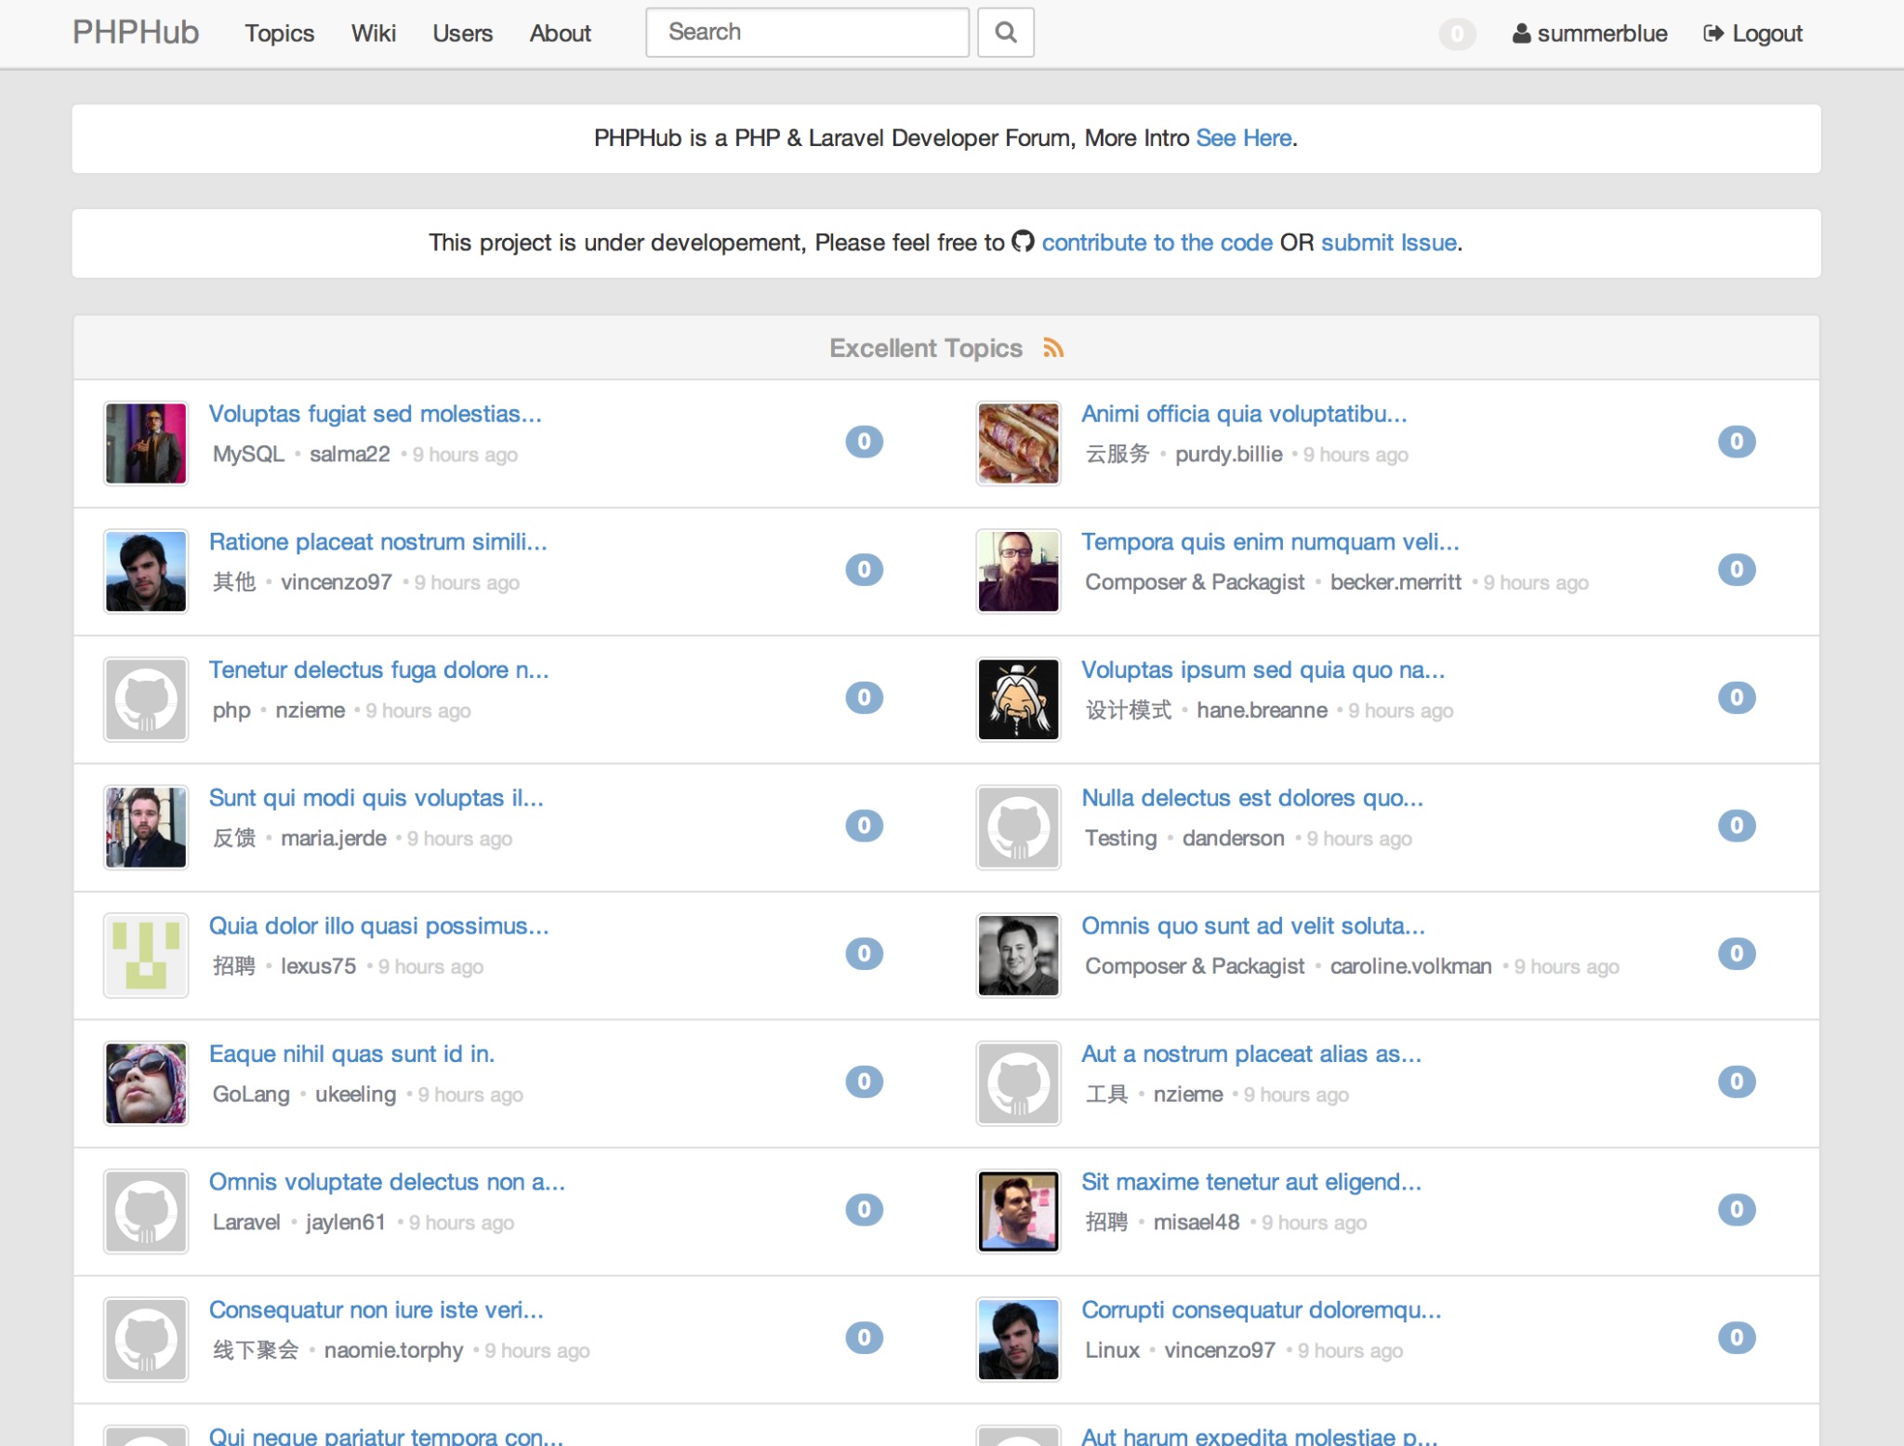1904x1446 pixels.
Task: Click reply count badge for Animi officia topic
Action: pos(1736,442)
